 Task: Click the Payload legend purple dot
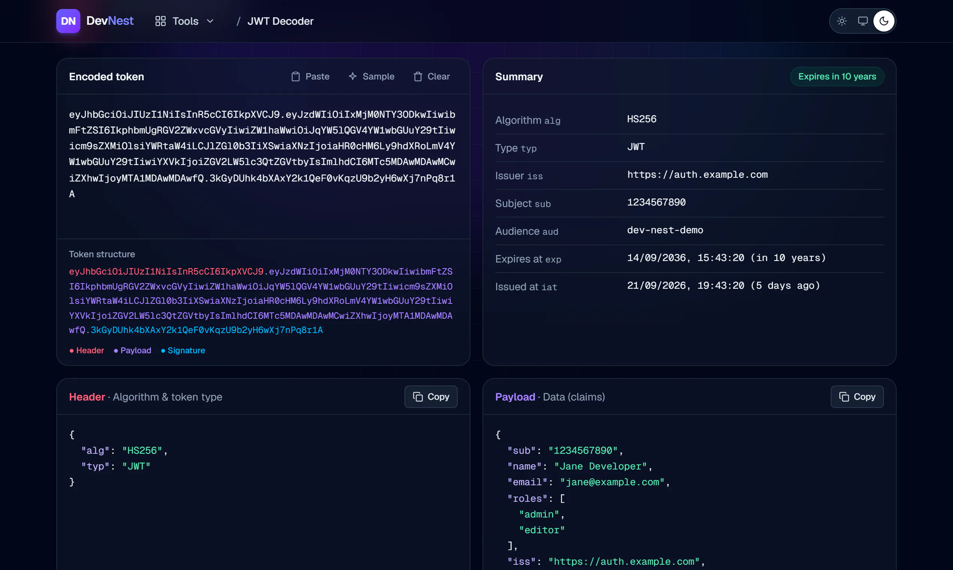[116, 351]
